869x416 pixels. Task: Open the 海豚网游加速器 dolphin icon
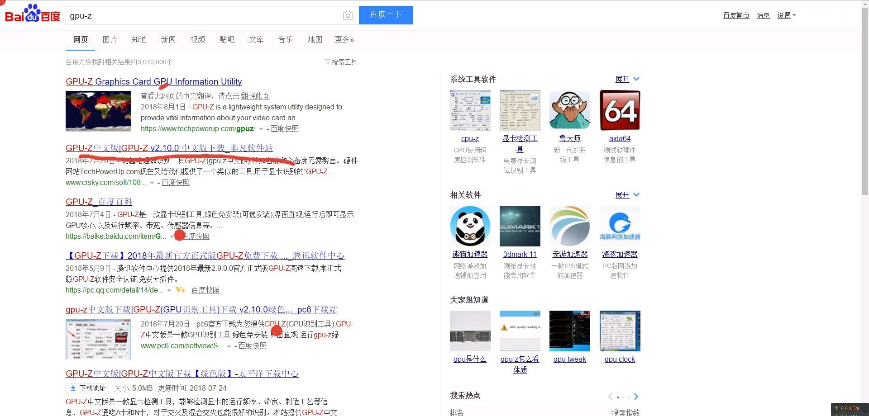pos(619,226)
